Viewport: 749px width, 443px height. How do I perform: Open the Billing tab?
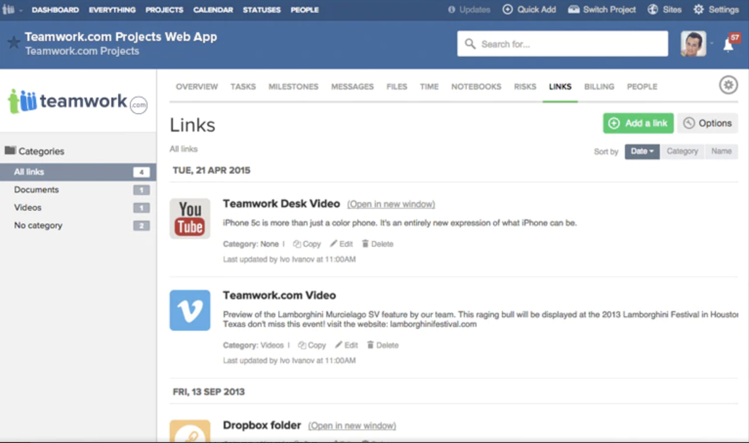(599, 87)
